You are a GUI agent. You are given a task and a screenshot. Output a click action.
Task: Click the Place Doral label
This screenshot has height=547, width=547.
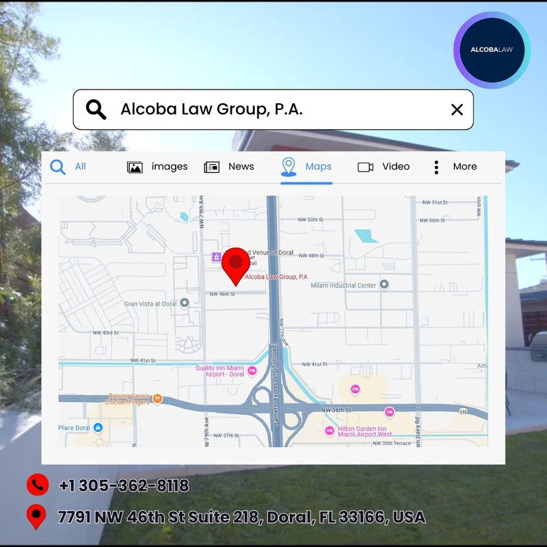tap(74, 428)
